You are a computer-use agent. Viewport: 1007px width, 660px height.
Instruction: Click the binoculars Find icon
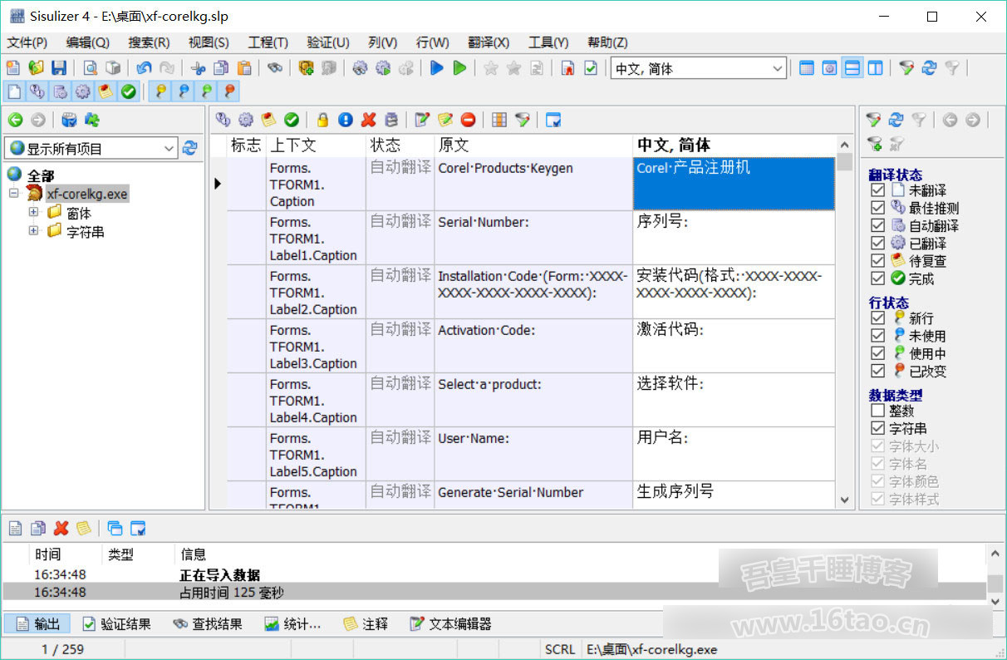click(x=274, y=68)
